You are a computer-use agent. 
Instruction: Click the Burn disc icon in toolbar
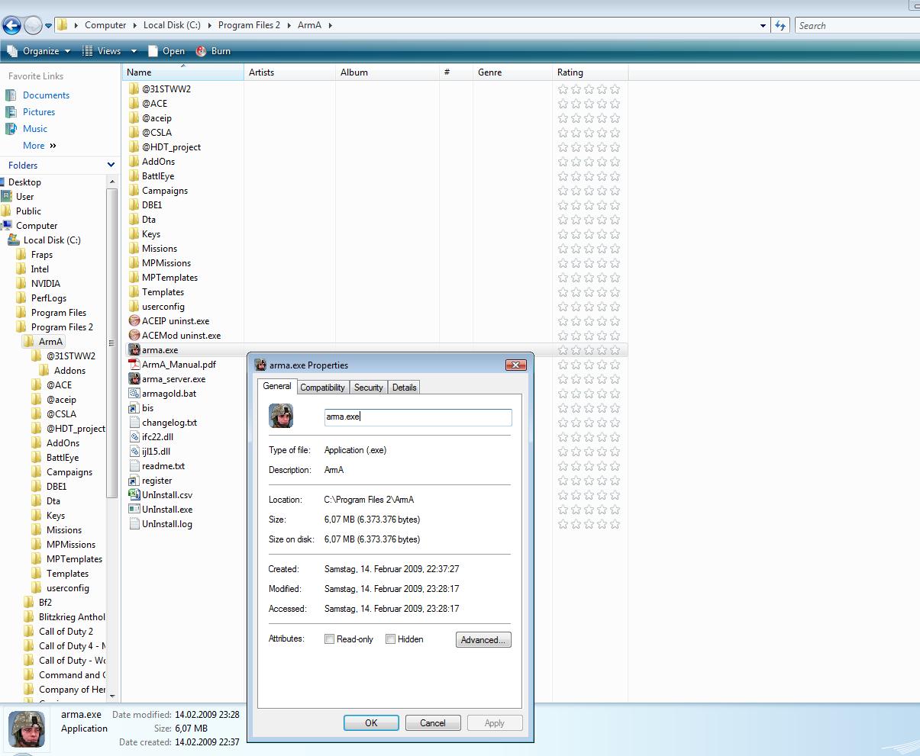pos(202,51)
